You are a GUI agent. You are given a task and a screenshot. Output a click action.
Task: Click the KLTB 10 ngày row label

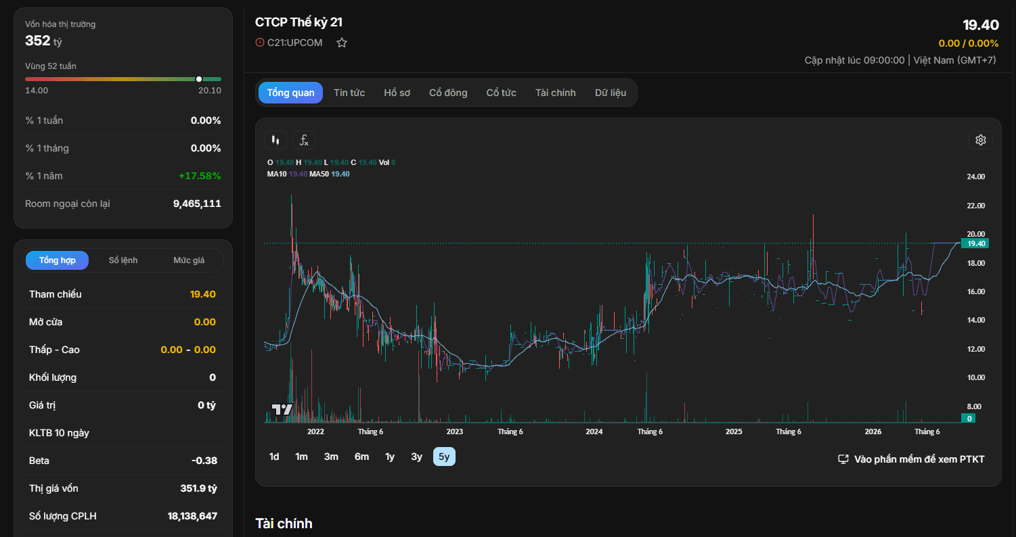pos(60,433)
